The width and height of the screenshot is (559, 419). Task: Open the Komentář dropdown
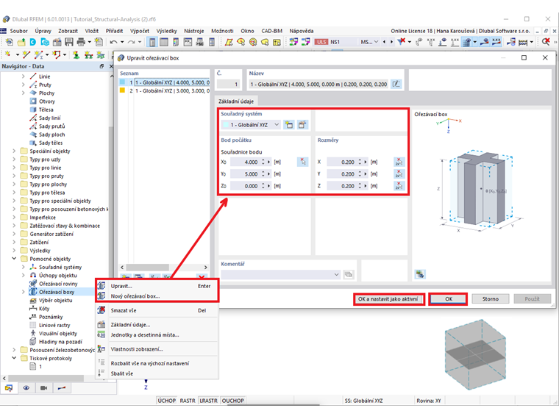[280, 274]
